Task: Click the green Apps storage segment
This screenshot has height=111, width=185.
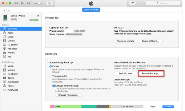Action: click(x=68, y=107)
